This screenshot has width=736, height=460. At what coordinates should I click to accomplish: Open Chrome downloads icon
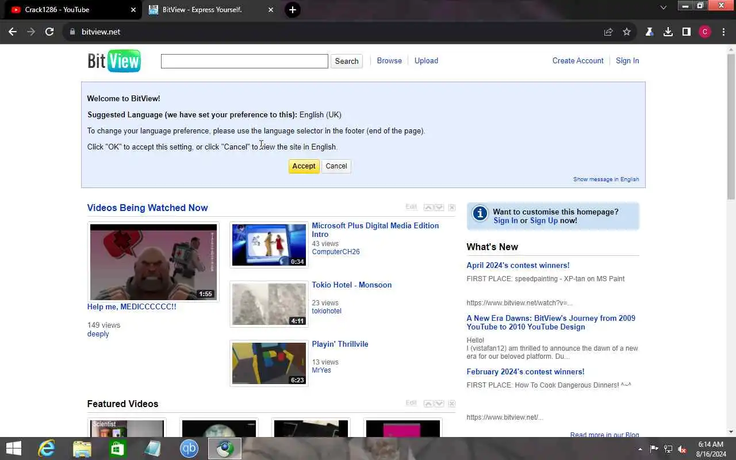point(668,32)
